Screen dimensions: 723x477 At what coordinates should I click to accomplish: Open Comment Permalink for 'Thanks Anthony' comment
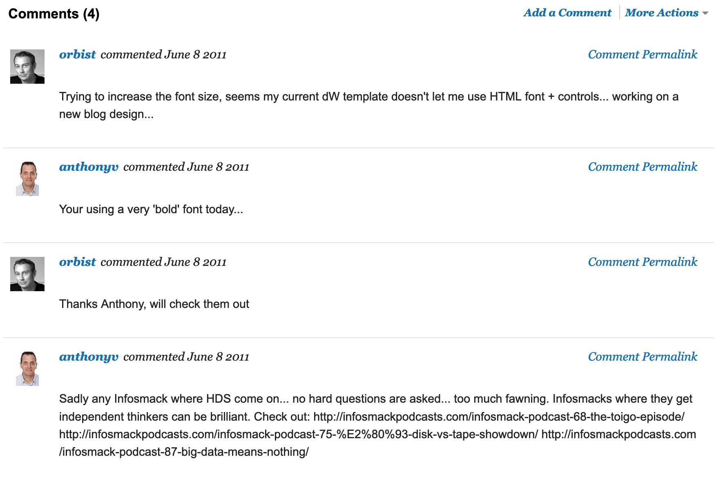click(642, 262)
